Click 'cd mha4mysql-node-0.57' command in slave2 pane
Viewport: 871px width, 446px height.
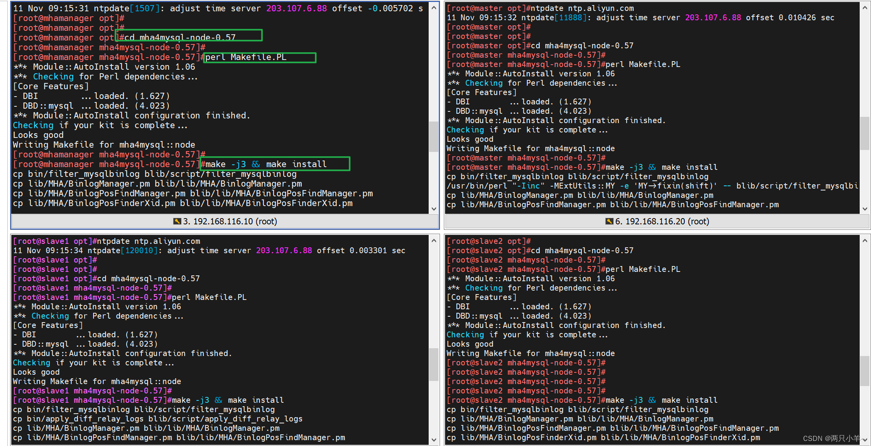coord(582,250)
